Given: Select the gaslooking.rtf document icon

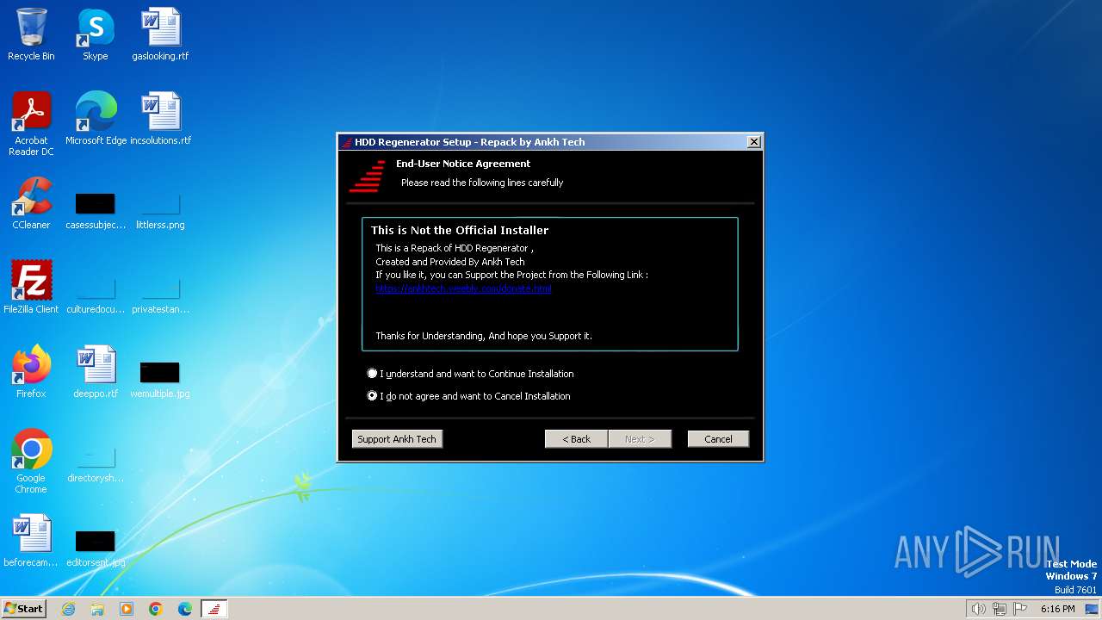Looking at the screenshot, I should tap(160, 34).
